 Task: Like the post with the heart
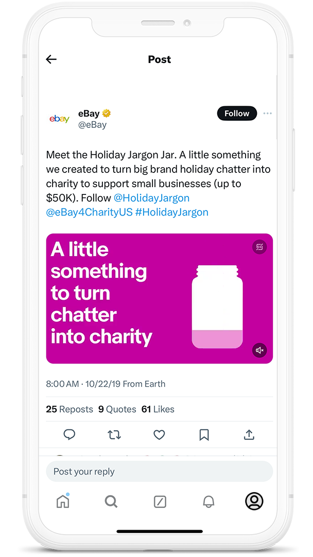[x=159, y=434]
